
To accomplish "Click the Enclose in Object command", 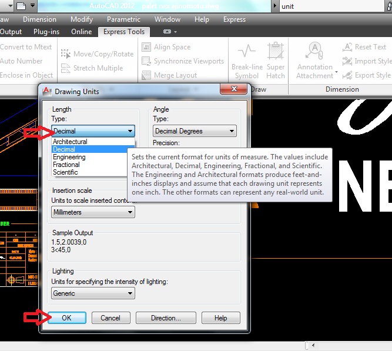I will (26, 75).
